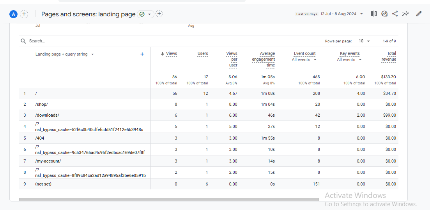
Task: Open Key events All events dropdown
Action: point(349,59)
